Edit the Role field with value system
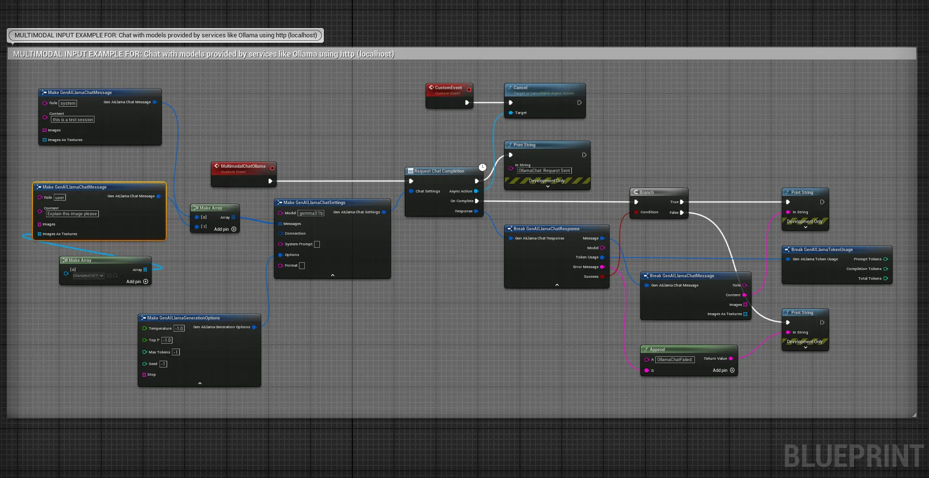The width and height of the screenshot is (929, 478). pos(68,103)
